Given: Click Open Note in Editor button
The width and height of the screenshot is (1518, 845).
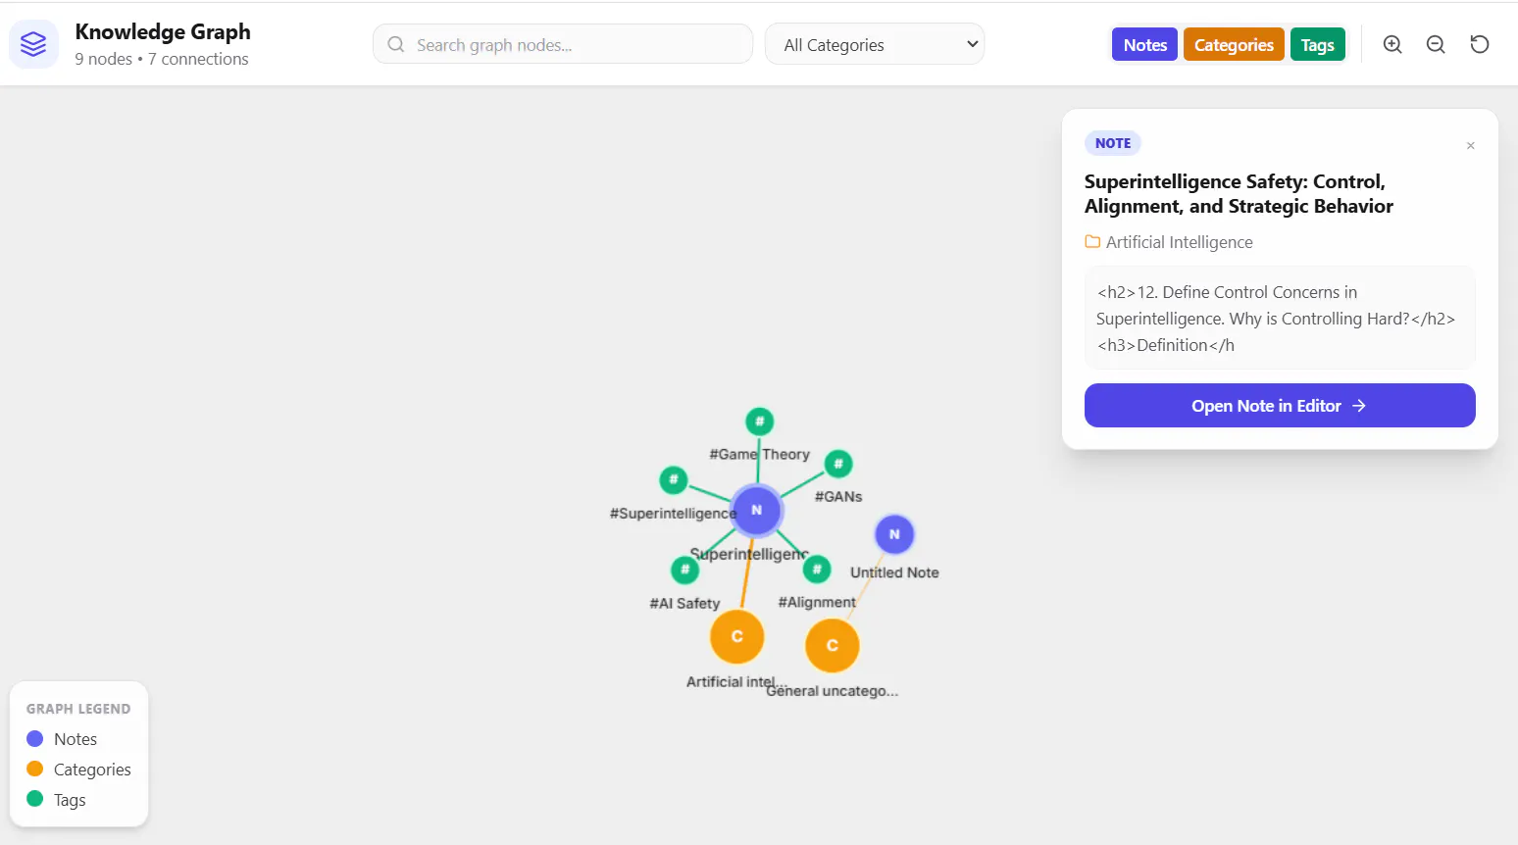Looking at the screenshot, I should pos(1280,406).
